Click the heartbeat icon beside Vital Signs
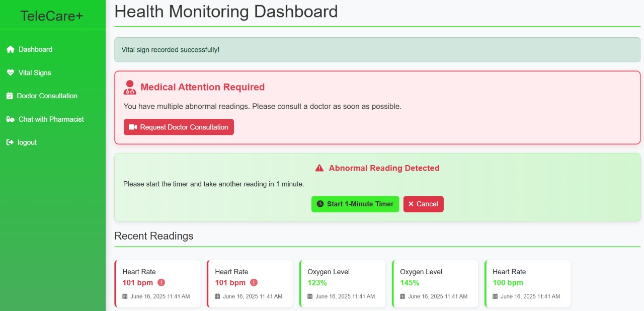 click(x=10, y=73)
